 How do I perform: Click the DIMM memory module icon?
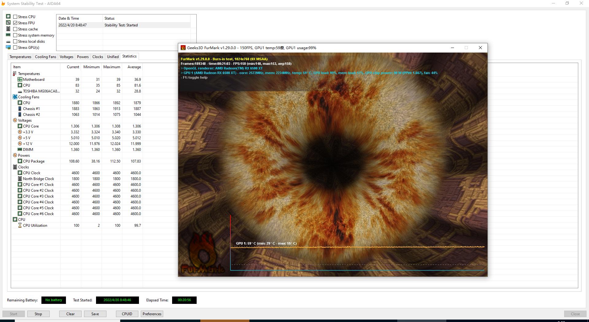(x=20, y=150)
